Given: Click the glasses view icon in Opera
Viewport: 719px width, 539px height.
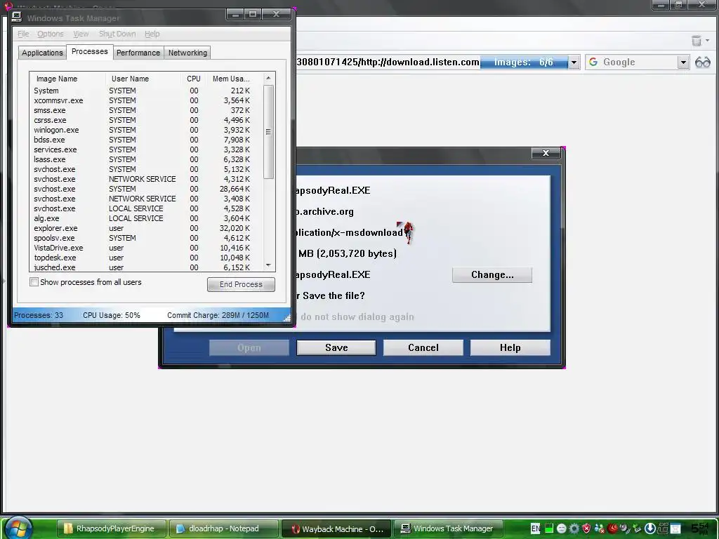Looking at the screenshot, I should click(702, 62).
